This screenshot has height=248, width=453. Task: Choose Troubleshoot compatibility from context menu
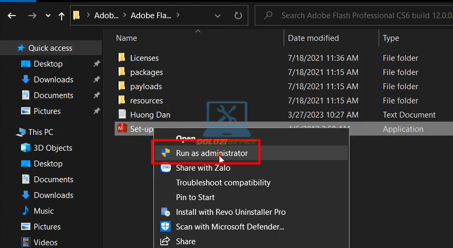tap(223, 182)
